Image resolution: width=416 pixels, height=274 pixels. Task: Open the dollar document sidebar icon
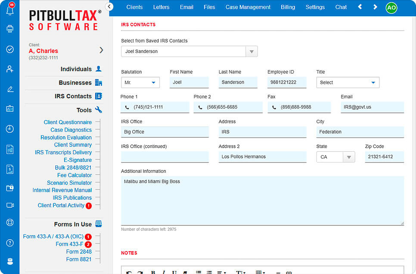[10, 169]
